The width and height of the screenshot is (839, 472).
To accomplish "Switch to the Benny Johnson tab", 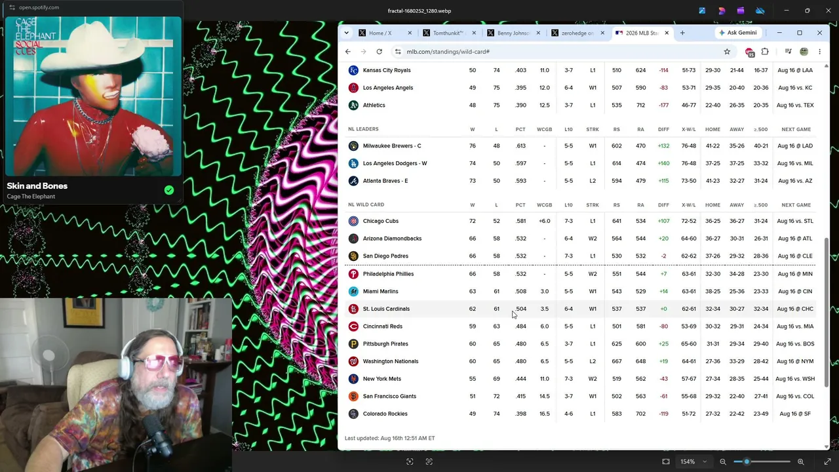I will pos(513,33).
